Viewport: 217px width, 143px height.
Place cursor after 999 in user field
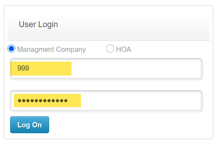coord(30,69)
